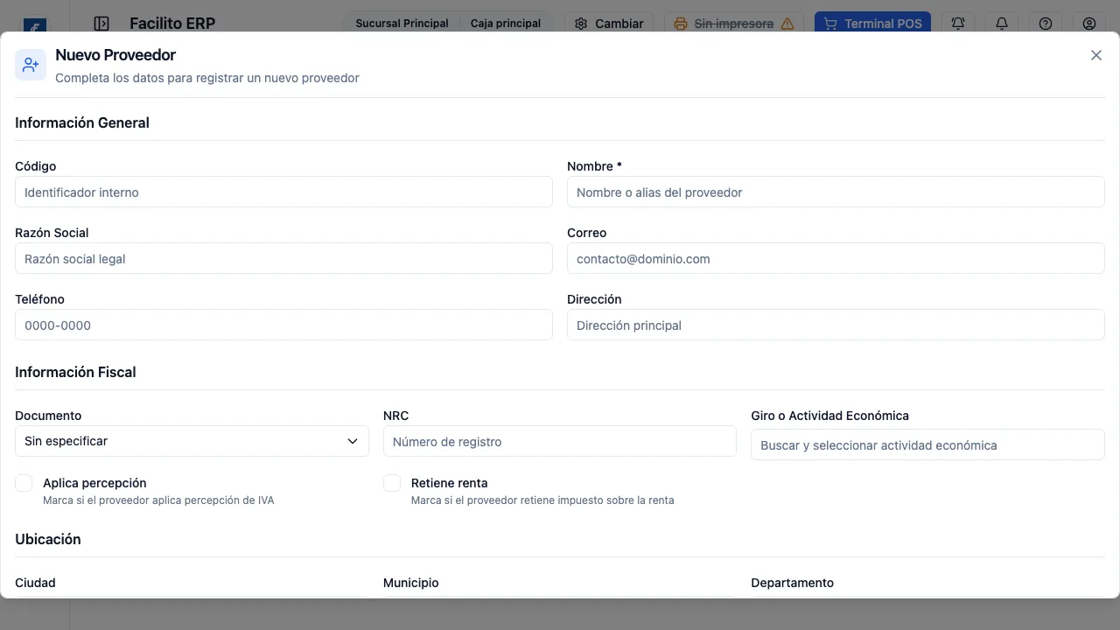Image resolution: width=1120 pixels, height=630 pixels.
Task: Open the user account profile icon
Action: (1089, 24)
